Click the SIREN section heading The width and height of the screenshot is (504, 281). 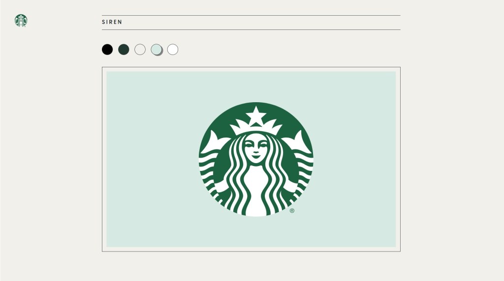pos(112,22)
